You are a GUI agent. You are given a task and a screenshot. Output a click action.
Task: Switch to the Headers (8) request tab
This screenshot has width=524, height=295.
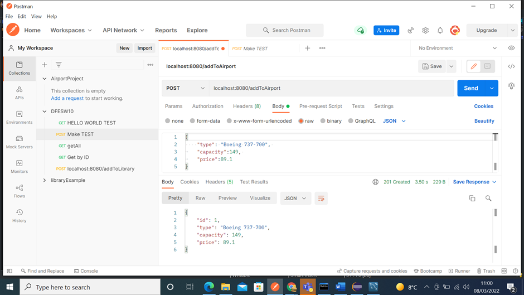247,106
